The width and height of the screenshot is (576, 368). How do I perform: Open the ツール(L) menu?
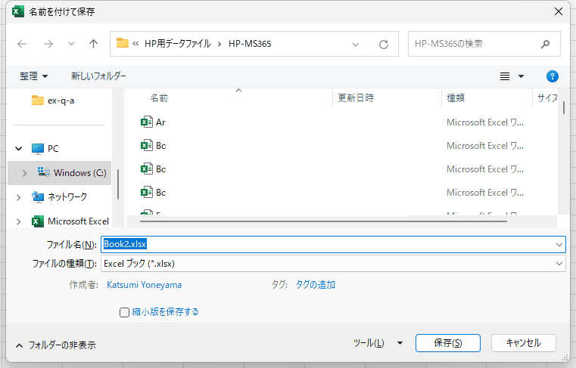click(378, 343)
